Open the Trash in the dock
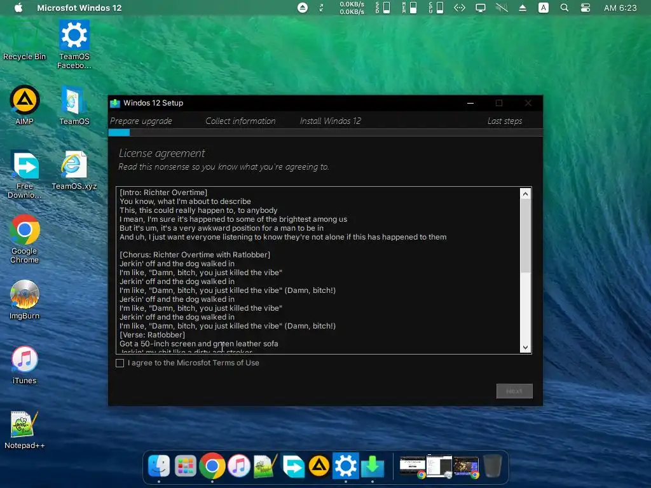Image resolution: width=651 pixels, height=488 pixels. 493,466
